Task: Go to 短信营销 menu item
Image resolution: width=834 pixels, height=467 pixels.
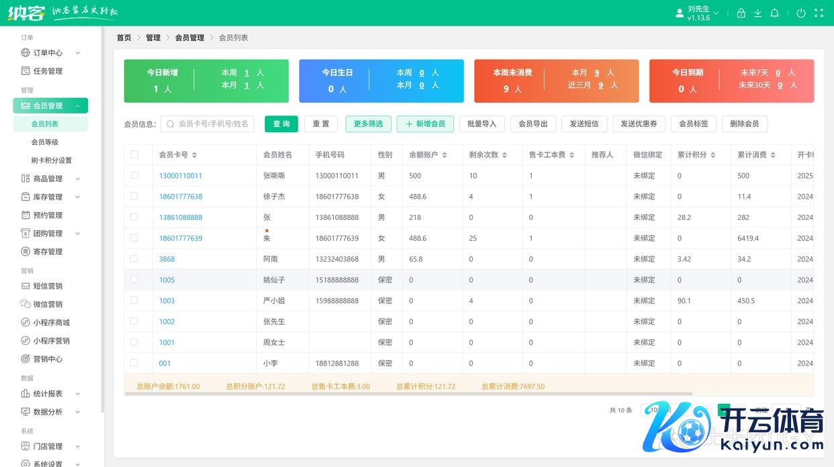Action: click(48, 286)
